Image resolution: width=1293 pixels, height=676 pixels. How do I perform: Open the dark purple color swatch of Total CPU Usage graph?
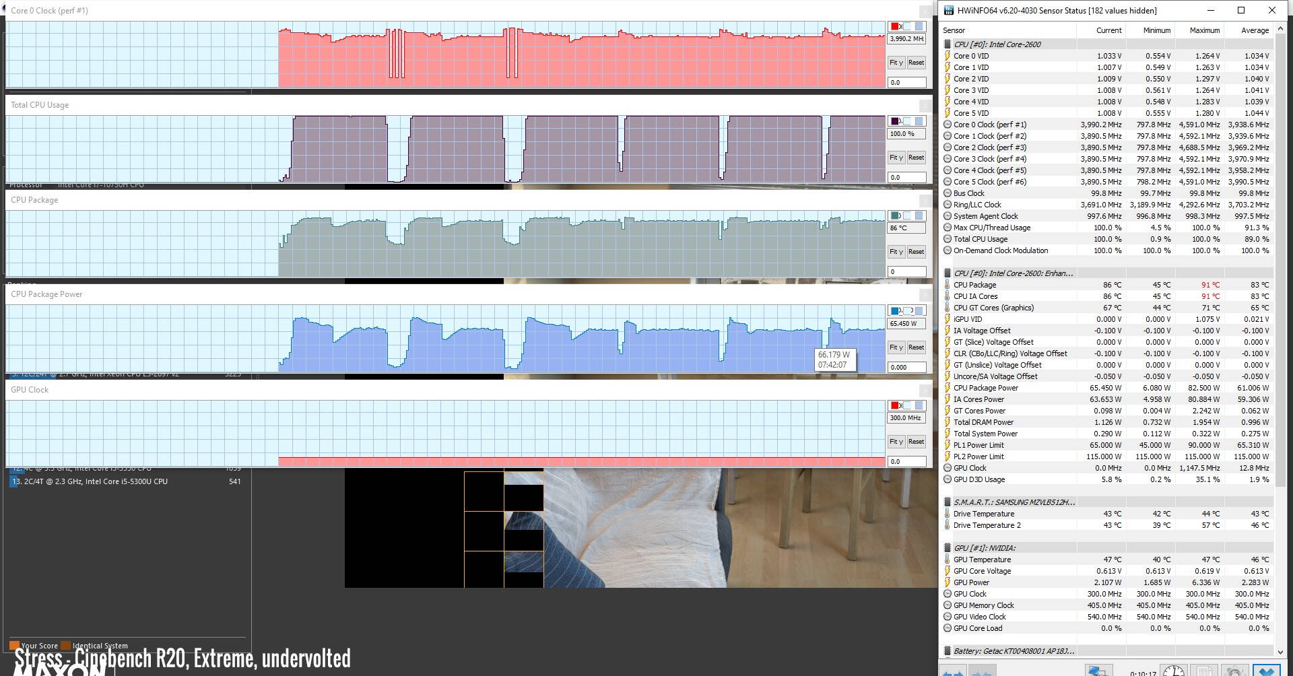click(x=896, y=121)
